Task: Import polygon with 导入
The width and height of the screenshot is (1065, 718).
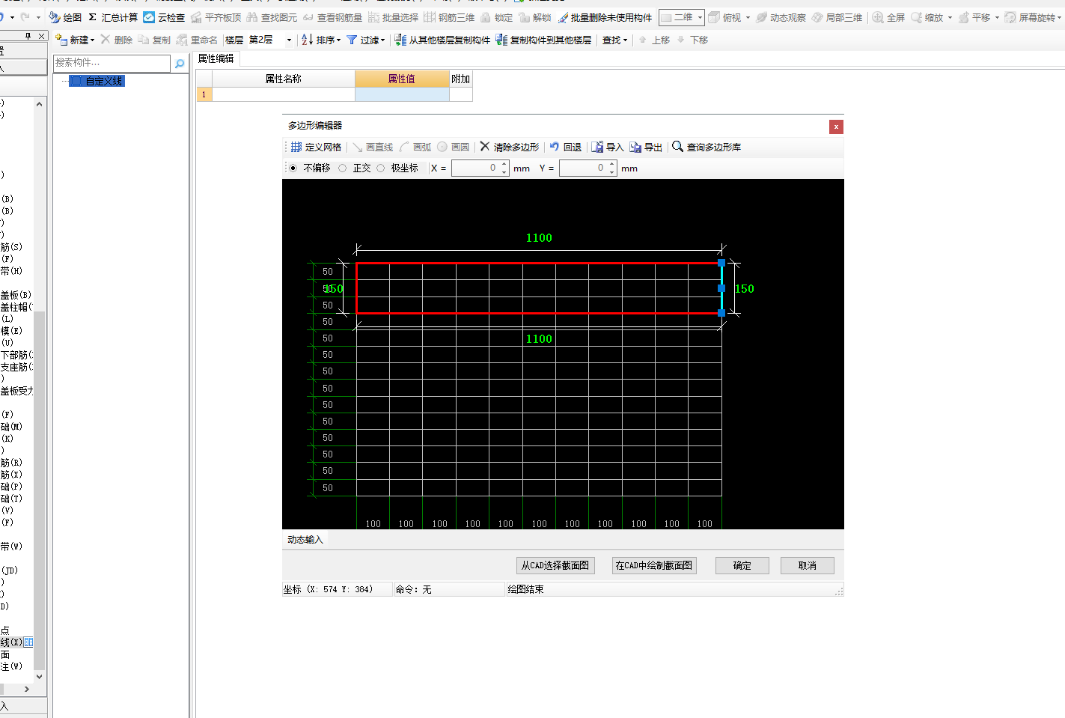Action: click(x=608, y=147)
